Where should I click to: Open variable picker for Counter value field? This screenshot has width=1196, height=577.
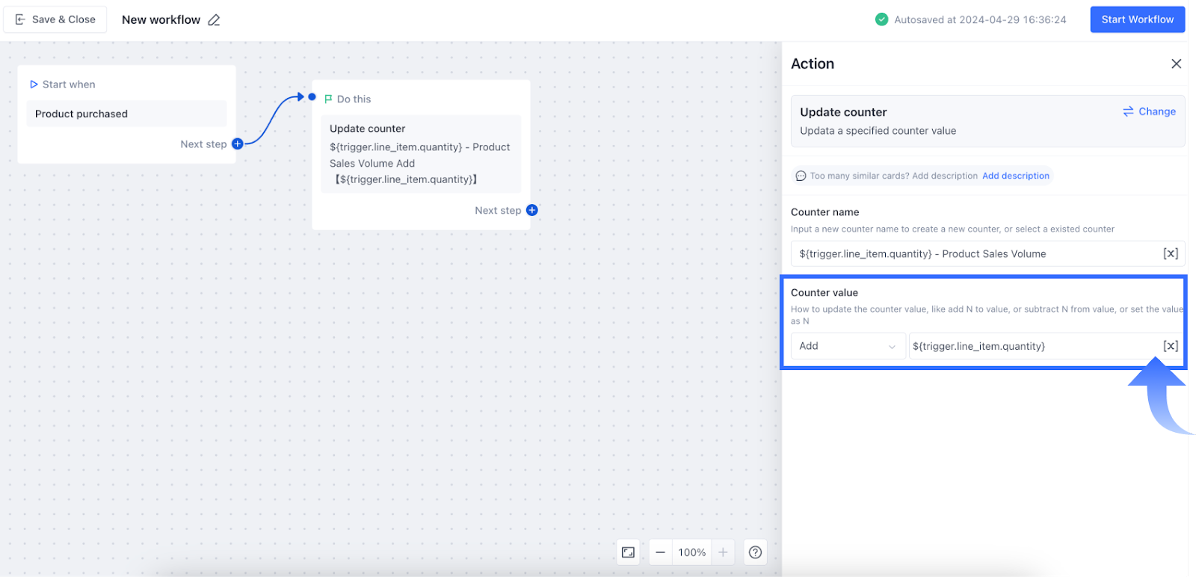pos(1170,346)
